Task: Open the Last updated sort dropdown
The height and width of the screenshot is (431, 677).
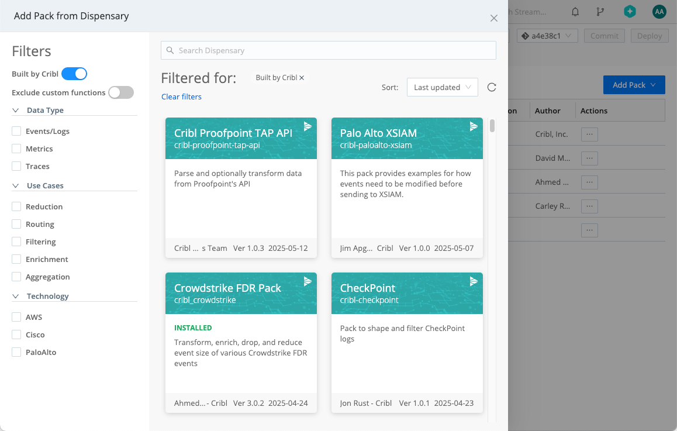Action: pyautogui.click(x=442, y=87)
